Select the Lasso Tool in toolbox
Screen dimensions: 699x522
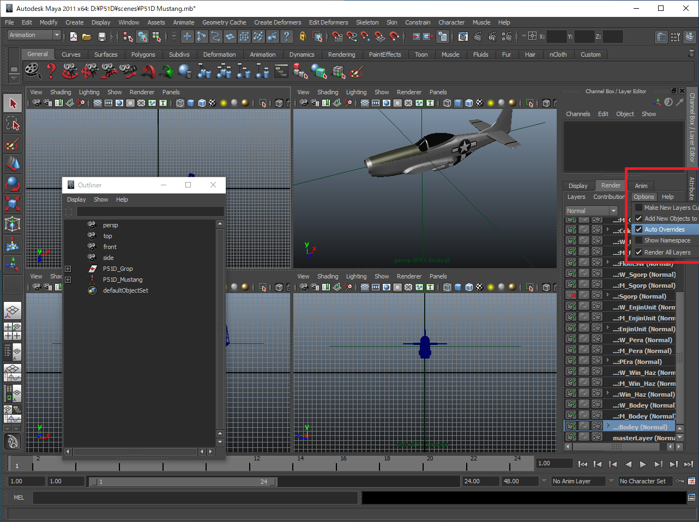(13, 124)
